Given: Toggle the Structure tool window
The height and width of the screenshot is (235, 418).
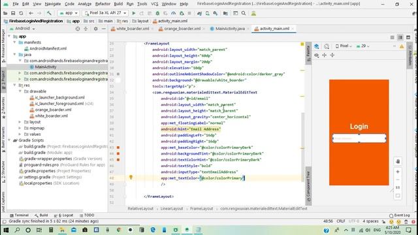Looking at the screenshot, I should (x=3, y=172).
